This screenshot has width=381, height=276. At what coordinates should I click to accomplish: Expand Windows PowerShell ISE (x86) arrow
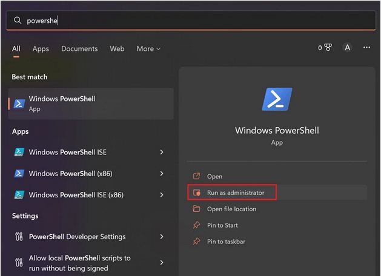[x=162, y=195]
